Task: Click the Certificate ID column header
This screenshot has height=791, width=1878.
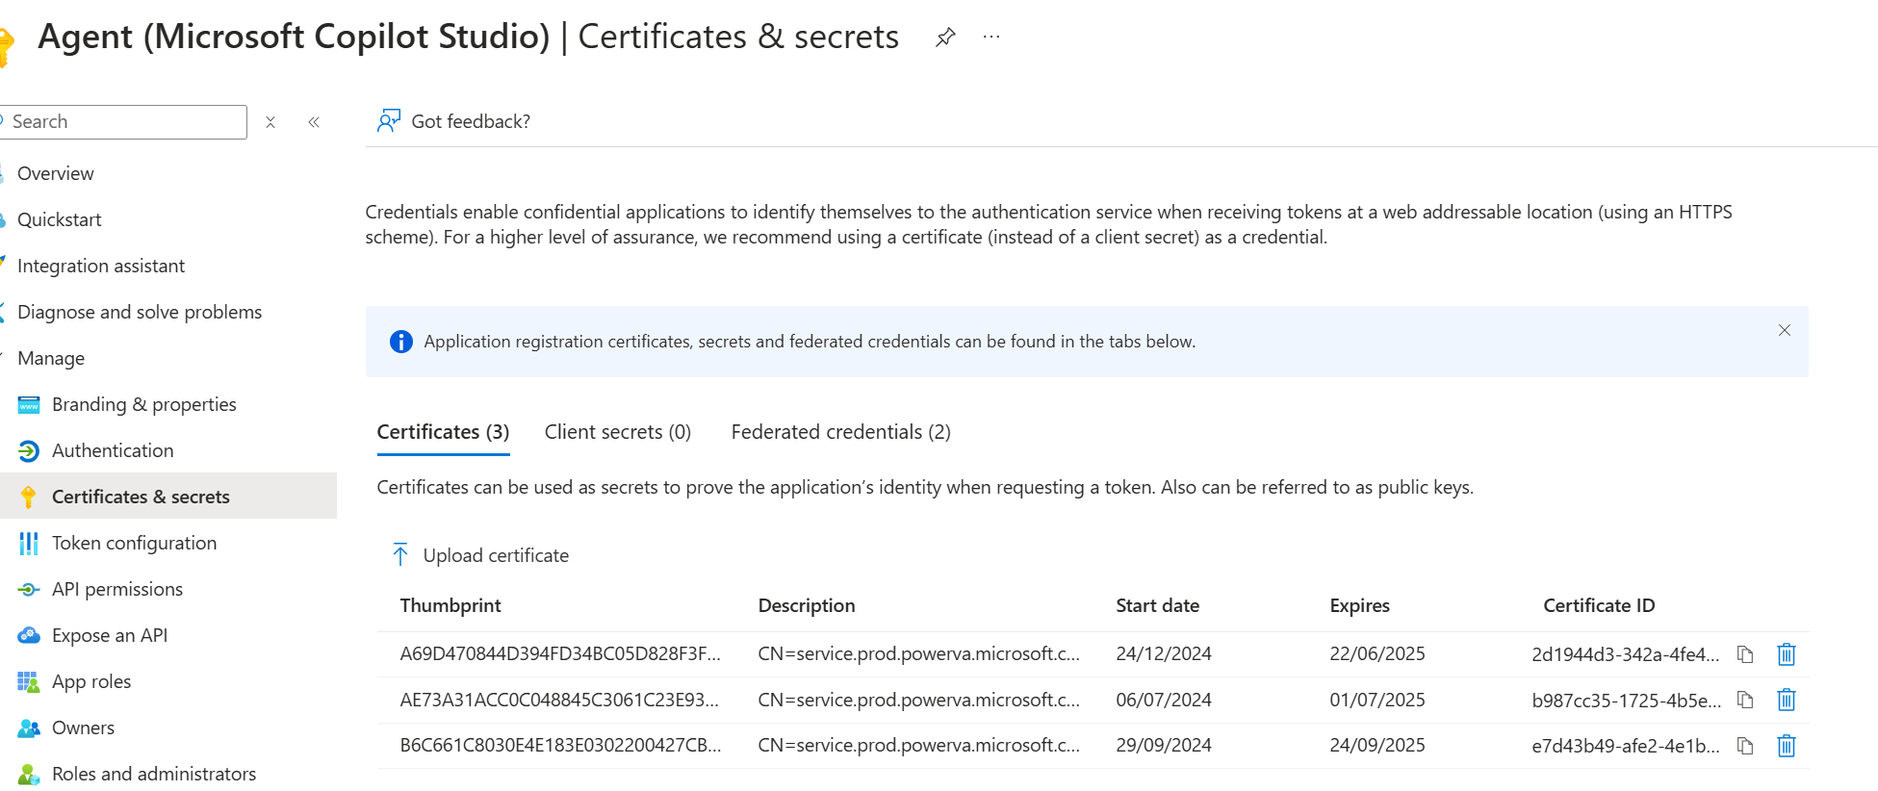Action: coord(1599,605)
